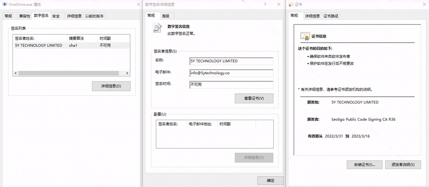This screenshot has width=429, height=187.
Task: Click the 查看证书(V) button
Action: click(254, 98)
